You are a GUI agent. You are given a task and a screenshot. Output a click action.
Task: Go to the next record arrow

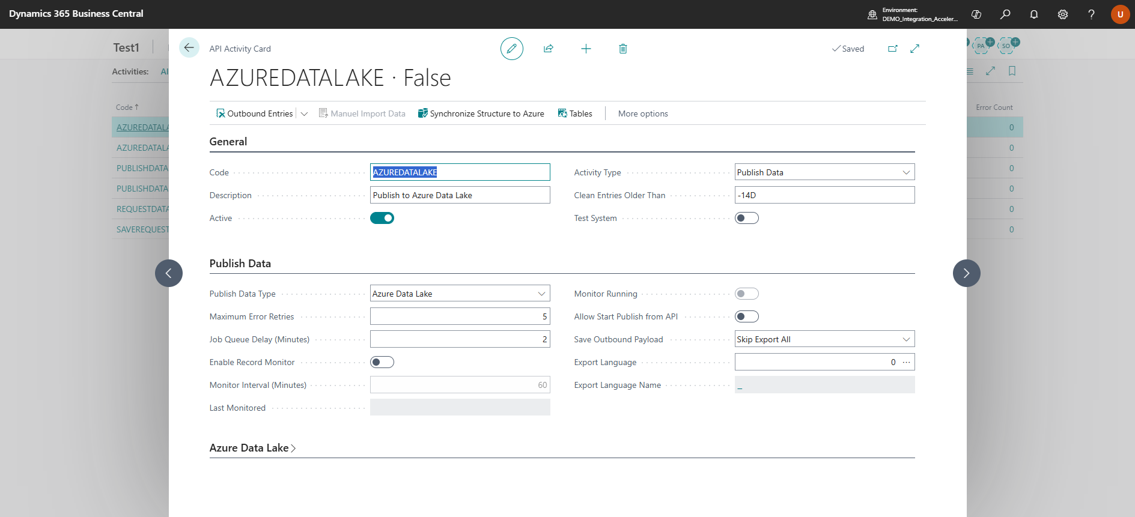click(966, 273)
